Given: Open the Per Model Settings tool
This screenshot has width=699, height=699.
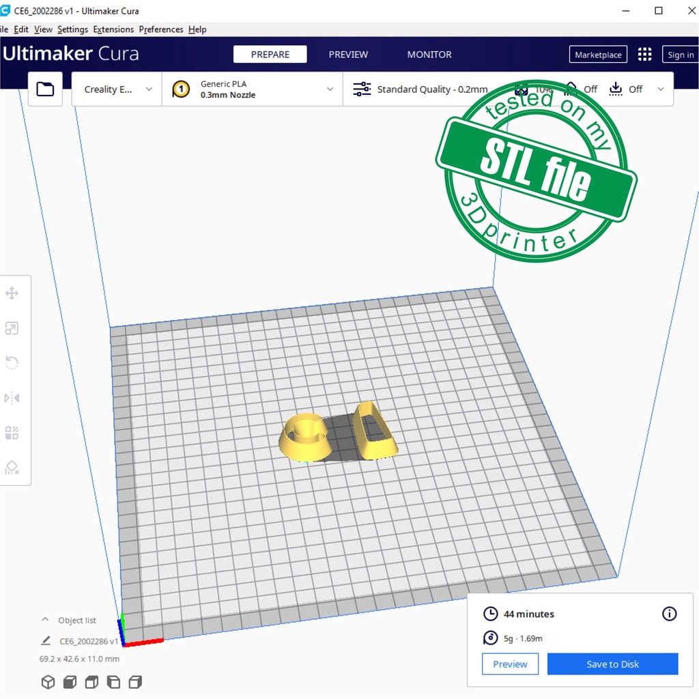Looking at the screenshot, I should pos(12,433).
